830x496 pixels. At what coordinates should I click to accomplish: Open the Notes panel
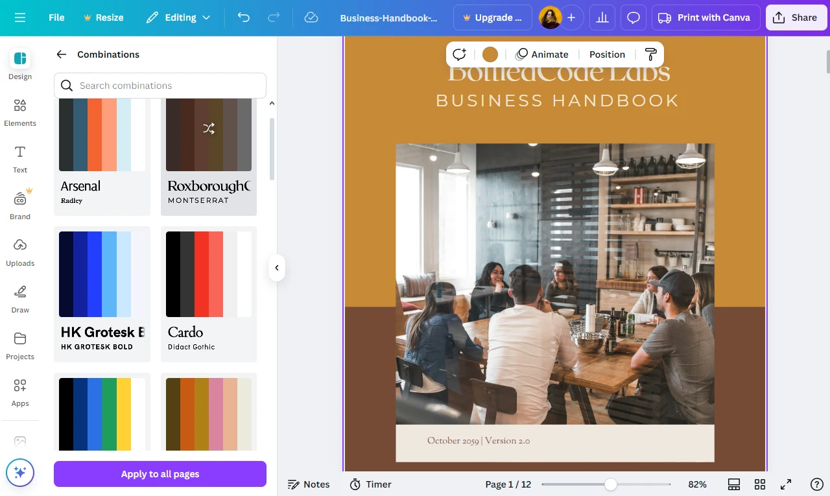[309, 484]
